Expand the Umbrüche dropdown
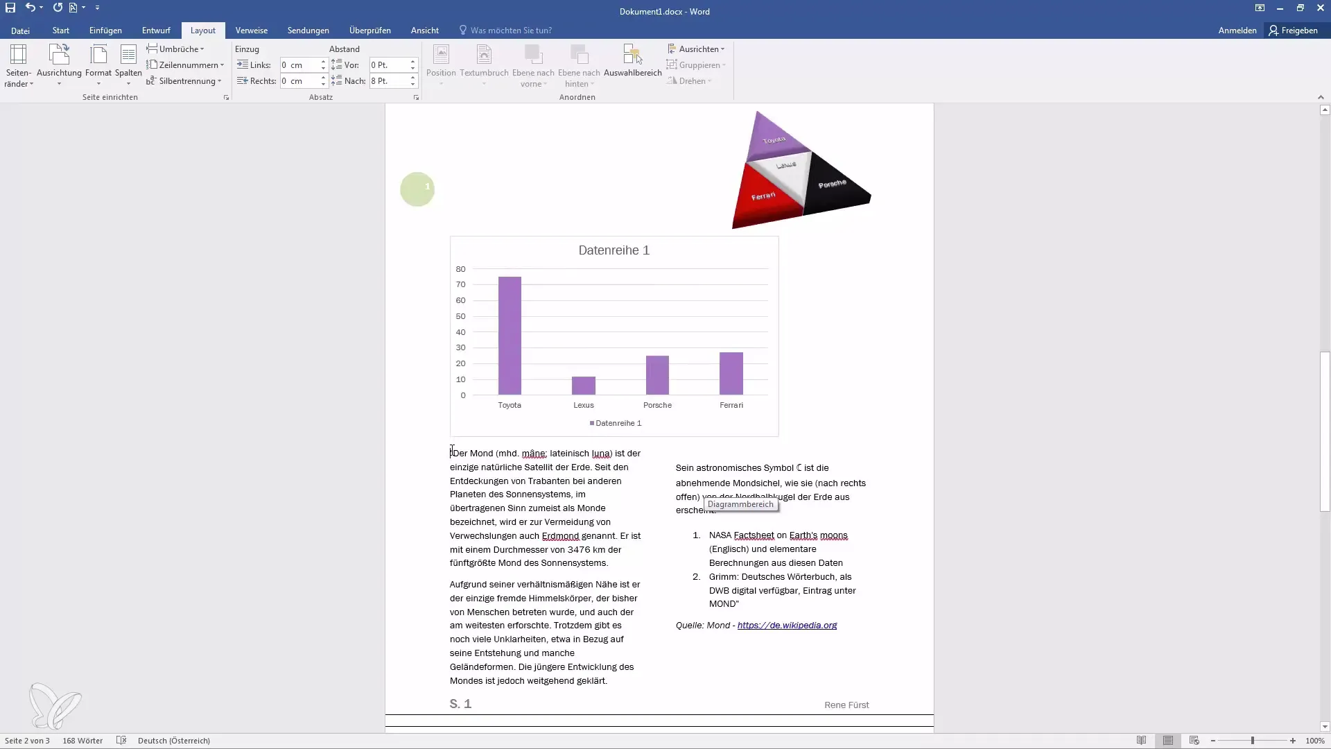The height and width of the screenshot is (749, 1331). tap(180, 49)
